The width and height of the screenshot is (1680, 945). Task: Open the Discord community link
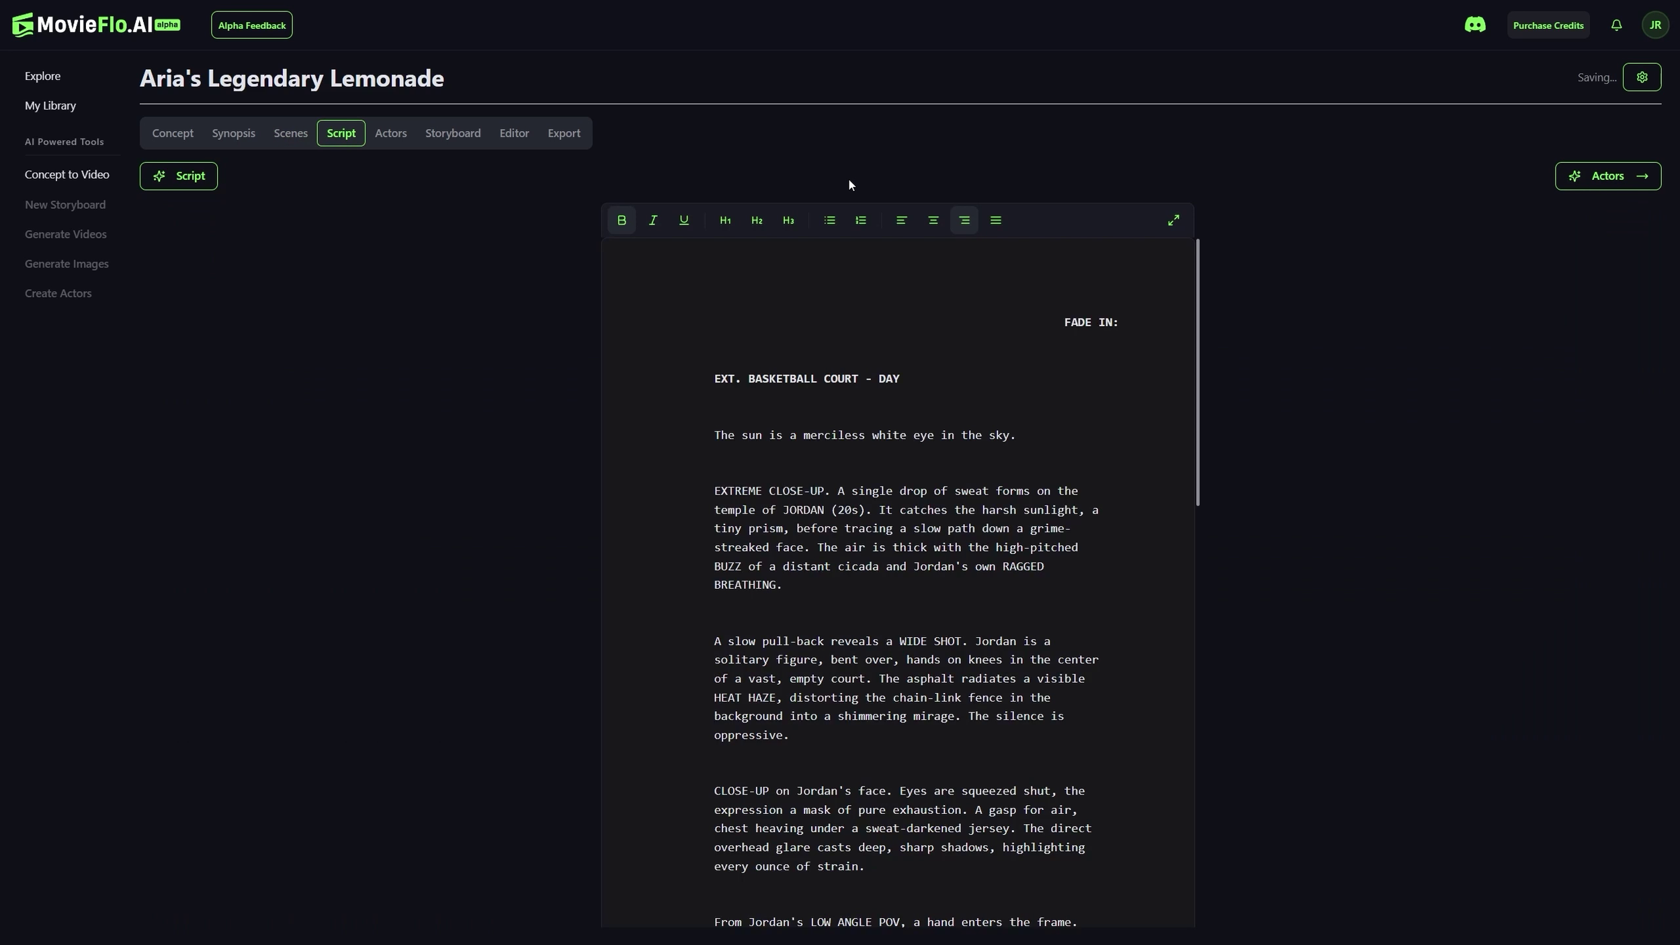[x=1475, y=26]
